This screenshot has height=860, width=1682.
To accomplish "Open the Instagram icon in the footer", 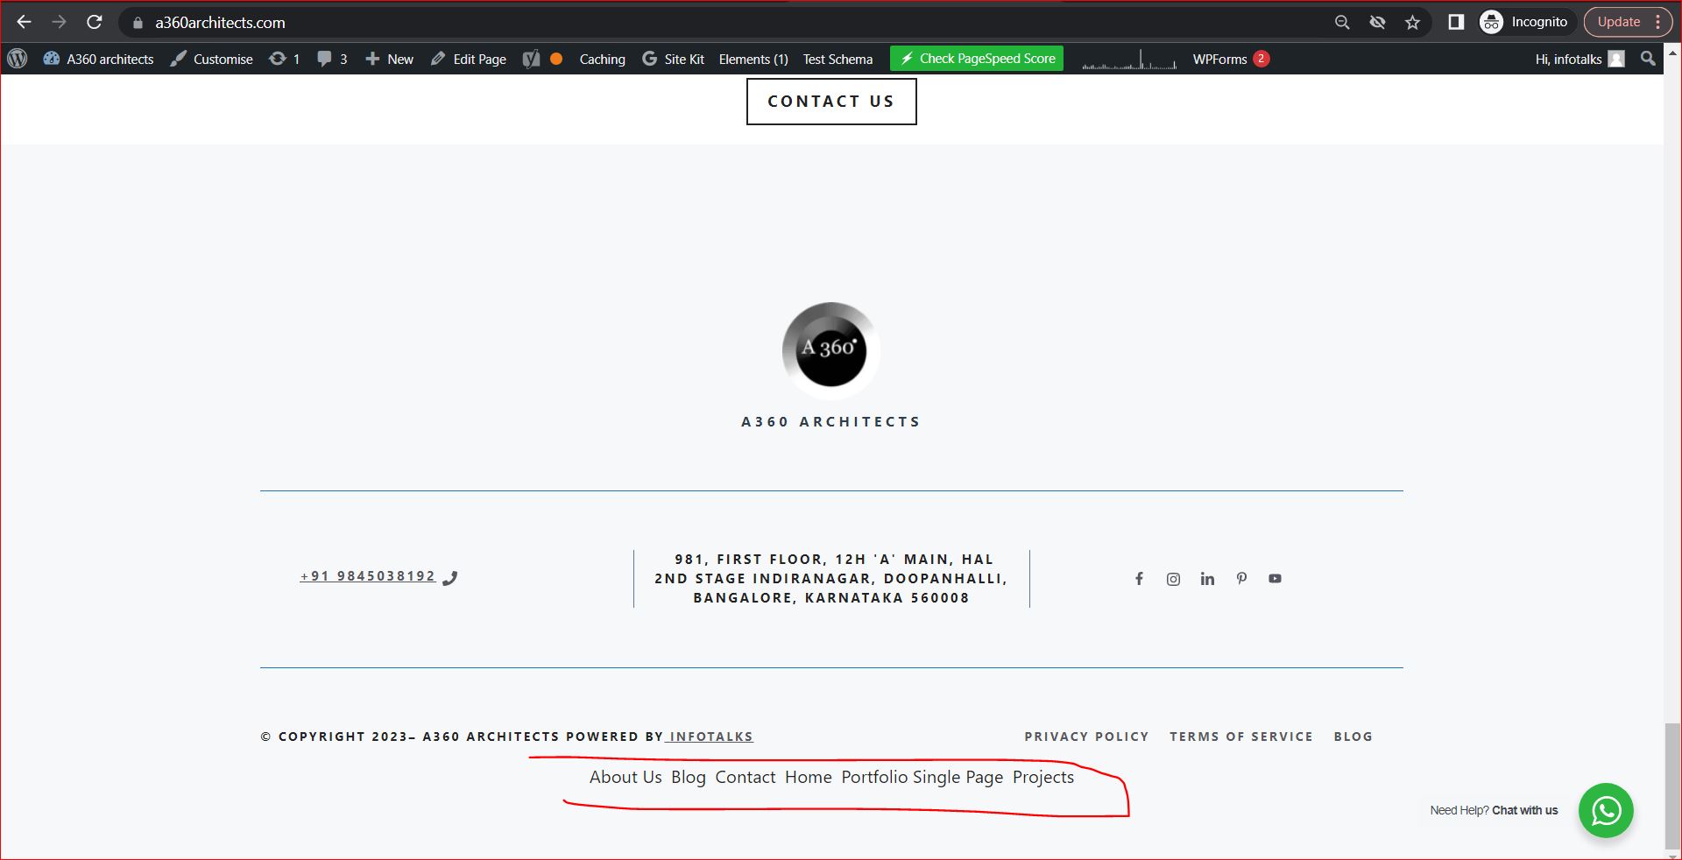I will [1173, 579].
